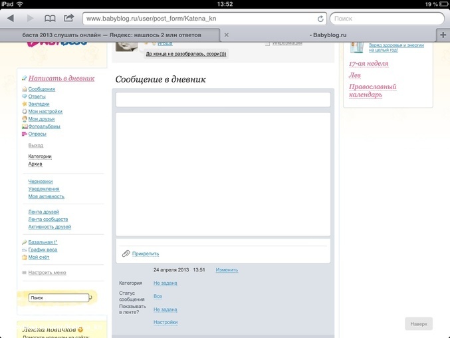Open a new tab with plus button
This screenshot has height=338, width=450.
click(443, 34)
